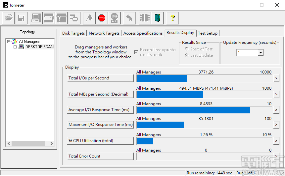Switch to Network Targets tab
The height and width of the screenshot is (176, 285).
[x=104, y=33]
